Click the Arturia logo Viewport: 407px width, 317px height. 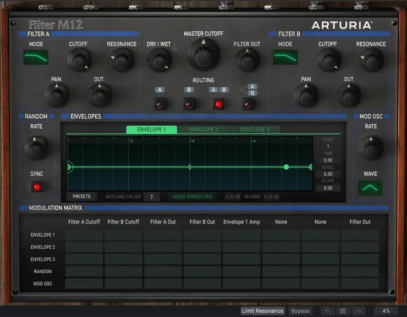click(x=342, y=25)
